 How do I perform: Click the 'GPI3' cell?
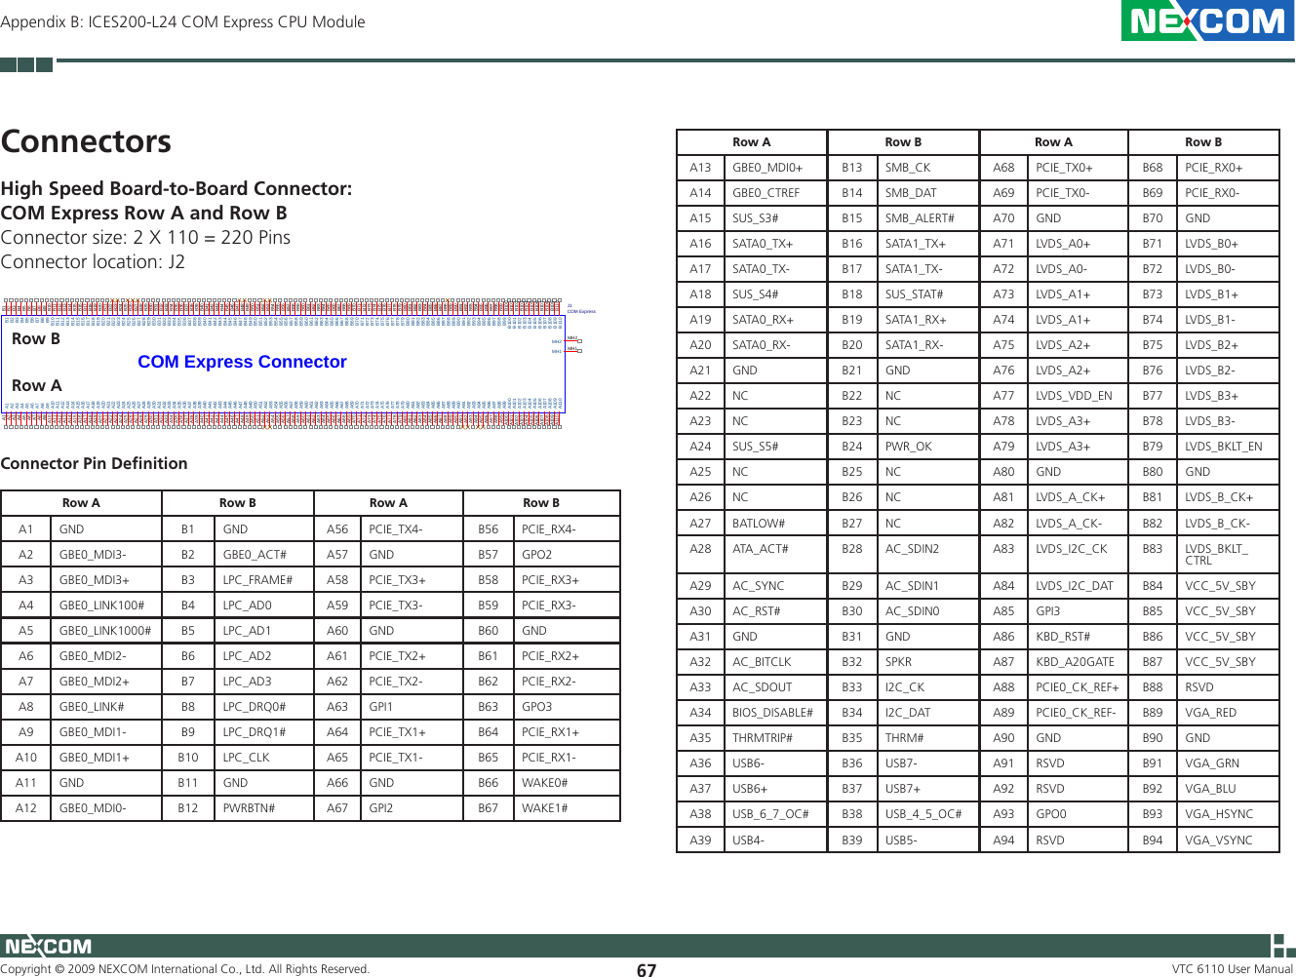pyautogui.click(x=1078, y=610)
